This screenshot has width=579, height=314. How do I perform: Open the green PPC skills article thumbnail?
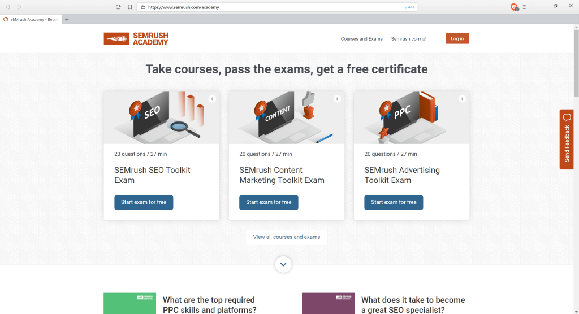129,303
